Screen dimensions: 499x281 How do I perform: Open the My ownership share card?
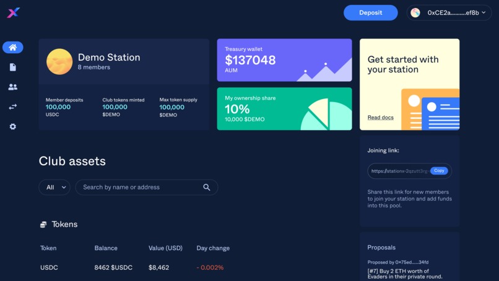click(x=285, y=109)
